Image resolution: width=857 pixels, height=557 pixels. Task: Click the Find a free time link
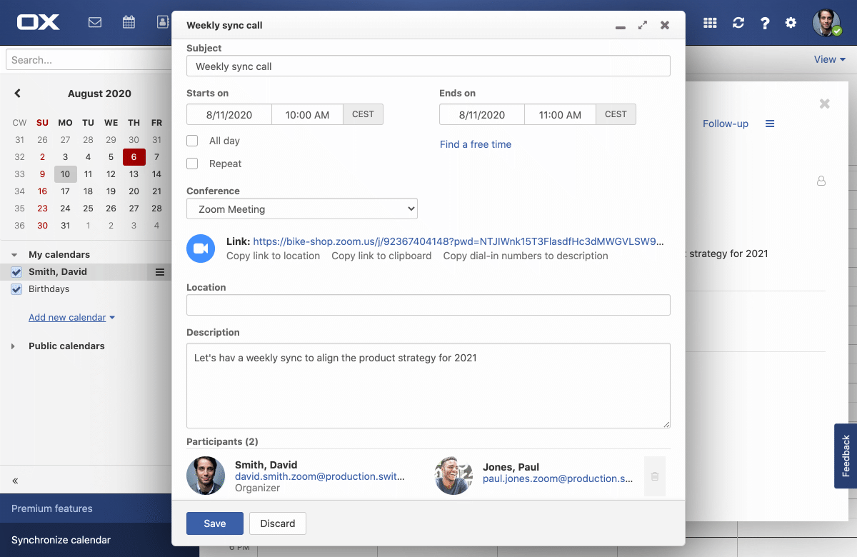(476, 144)
